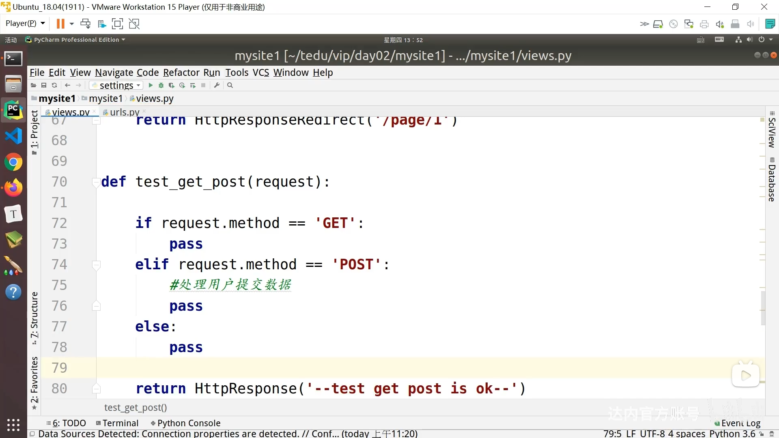Open the Tools menu
Image resolution: width=779 pixels, height=438 pixels.
(x=237, y=73)
